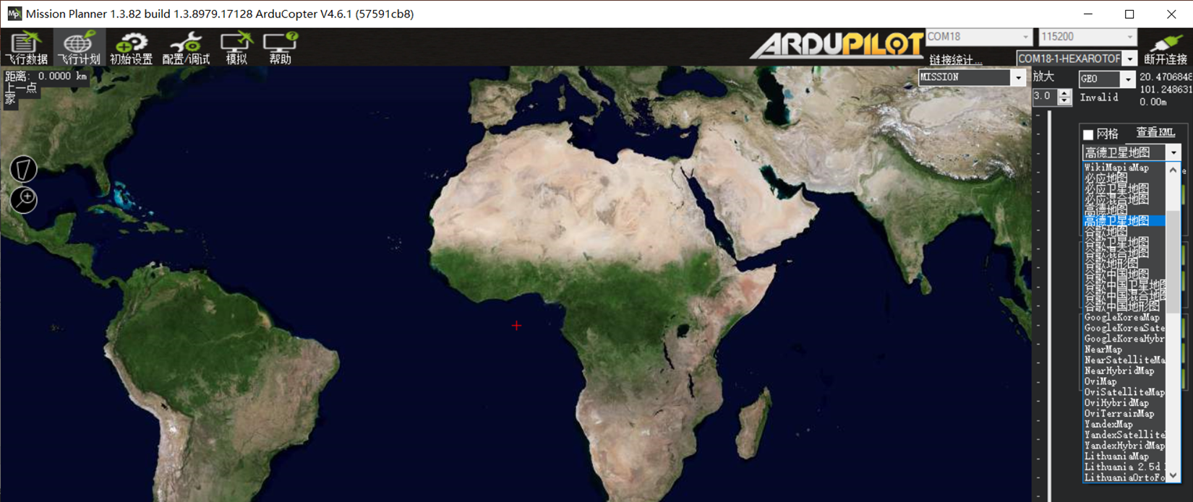Choose OviTerrainMap in the map list
Viewport: 1193px width, 502px height.
1119,413
